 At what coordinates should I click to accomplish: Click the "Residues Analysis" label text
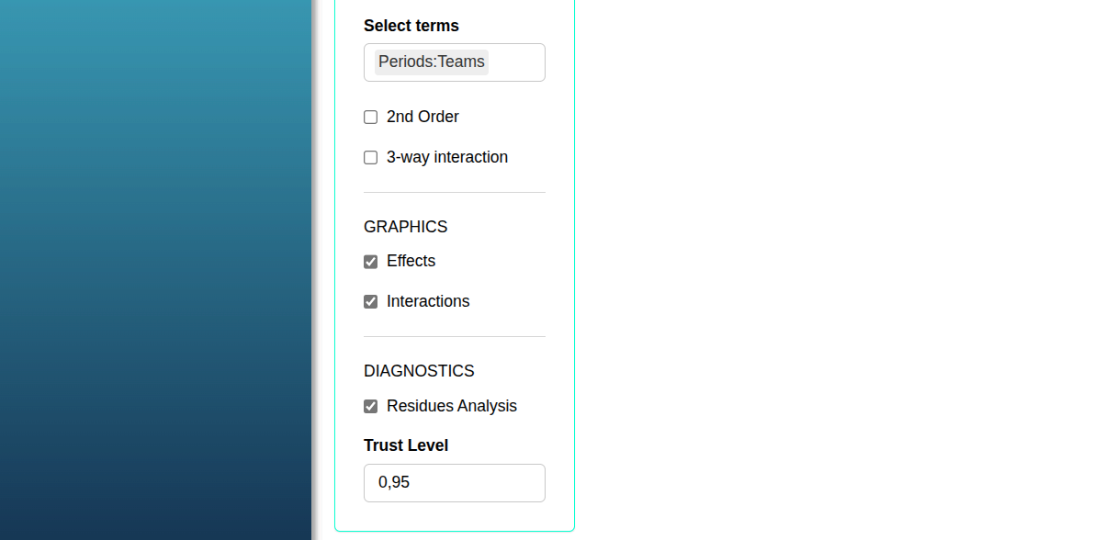[452, 406]
